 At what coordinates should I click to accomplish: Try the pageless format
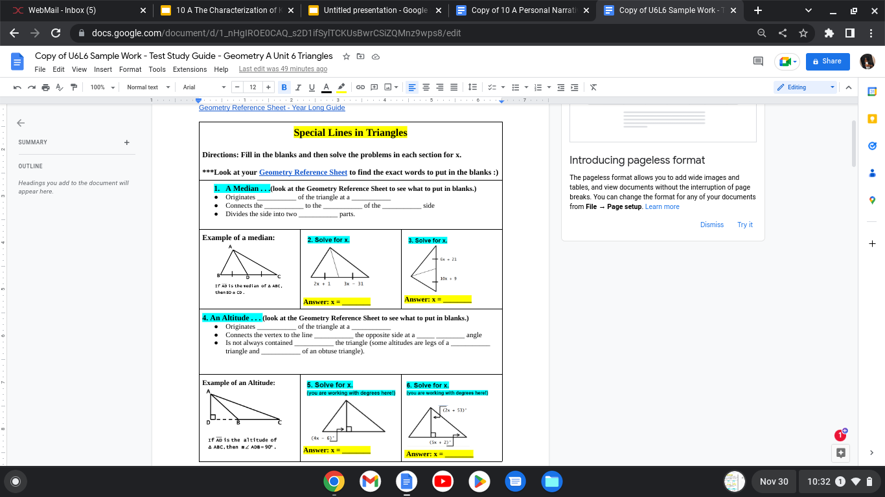point(745,225)
